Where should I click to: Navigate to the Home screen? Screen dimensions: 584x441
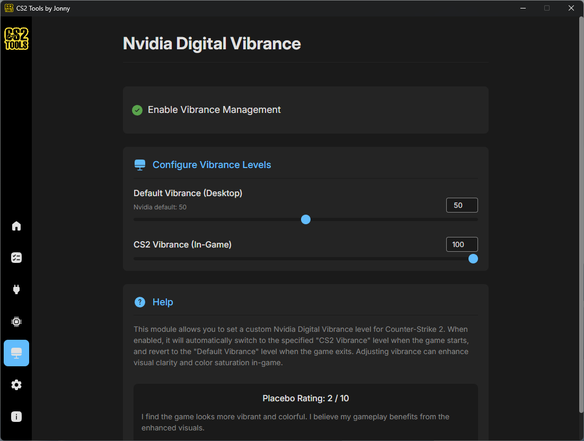coord(16,226)
